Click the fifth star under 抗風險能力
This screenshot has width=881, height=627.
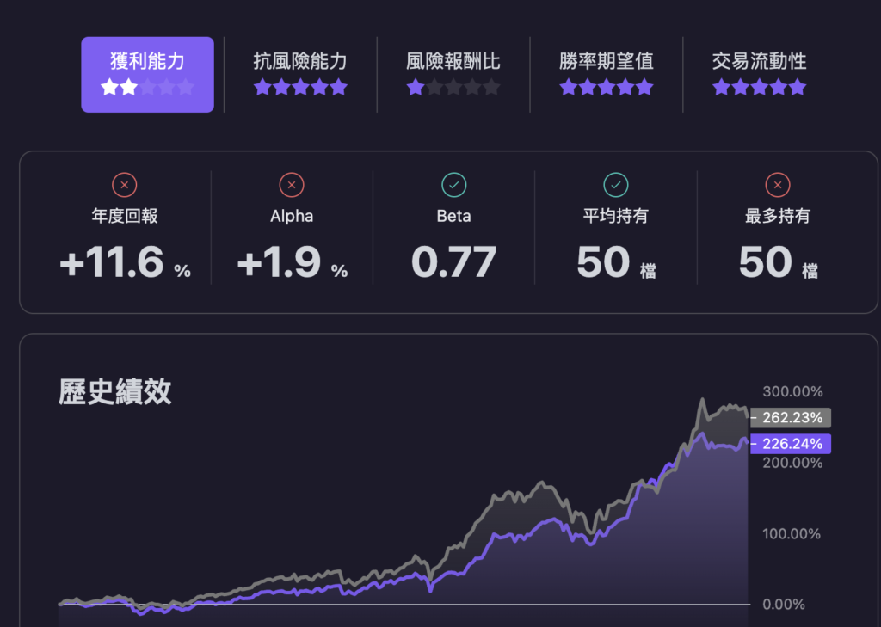[x=338, y=87]
